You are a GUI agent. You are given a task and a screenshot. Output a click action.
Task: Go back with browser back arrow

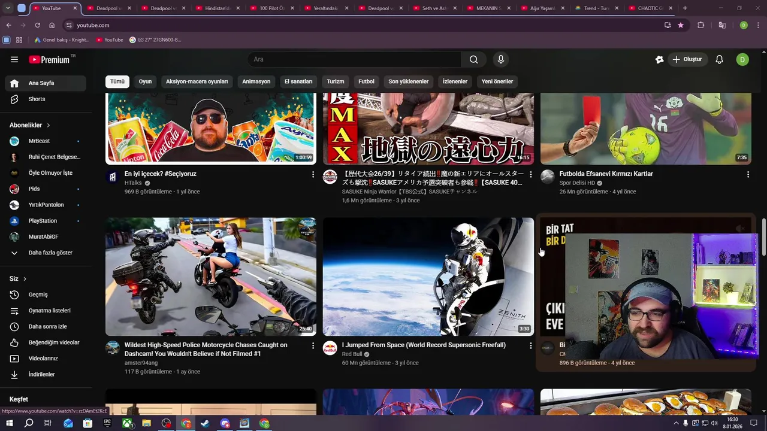[8, 25]
